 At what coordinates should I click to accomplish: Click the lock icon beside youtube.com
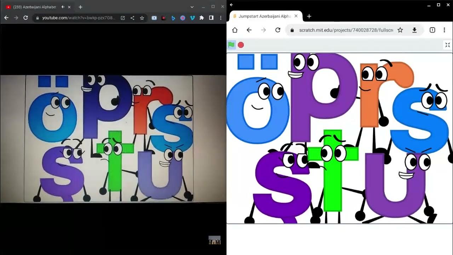37,18
